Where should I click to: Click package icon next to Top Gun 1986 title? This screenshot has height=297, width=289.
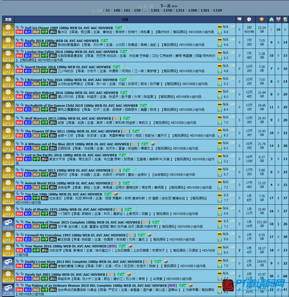(116, 194)
